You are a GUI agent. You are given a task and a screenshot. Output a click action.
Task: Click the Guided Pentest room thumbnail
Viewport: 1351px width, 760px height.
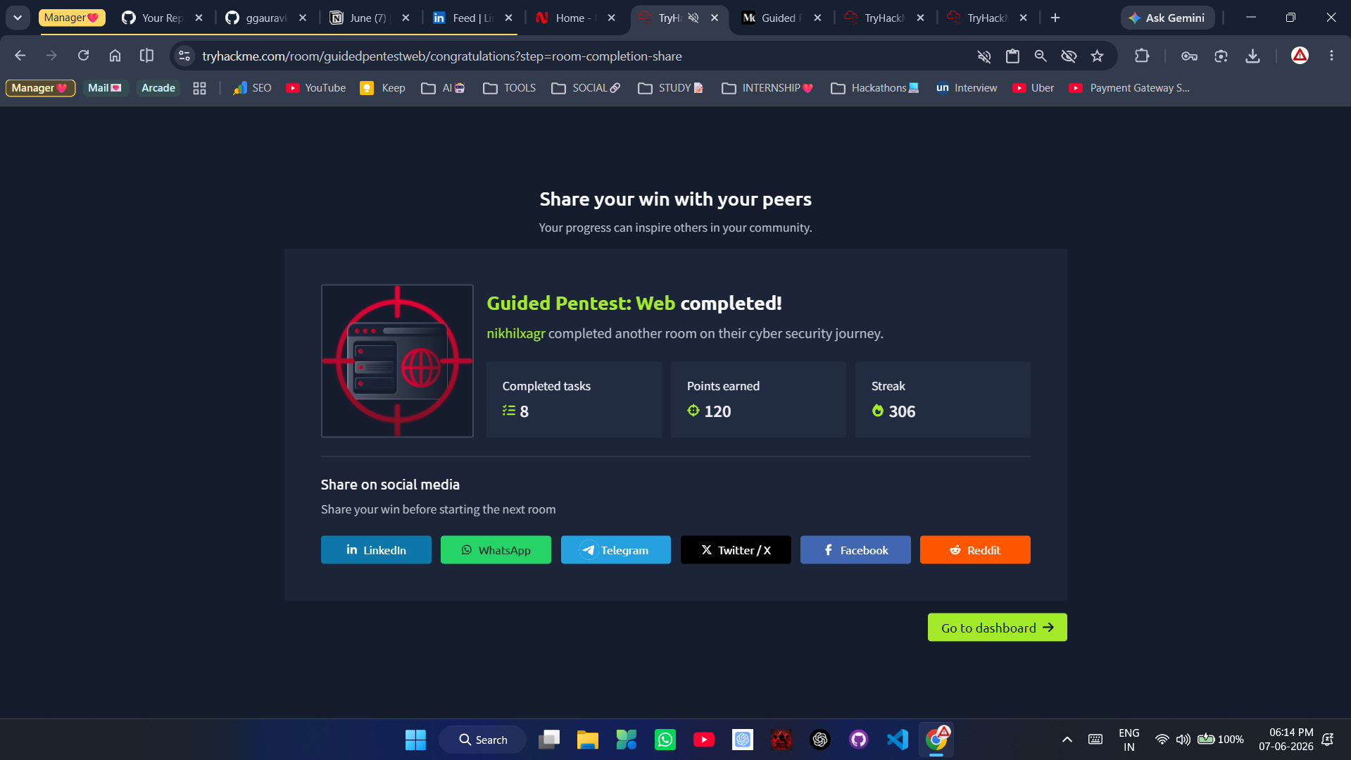397,361
